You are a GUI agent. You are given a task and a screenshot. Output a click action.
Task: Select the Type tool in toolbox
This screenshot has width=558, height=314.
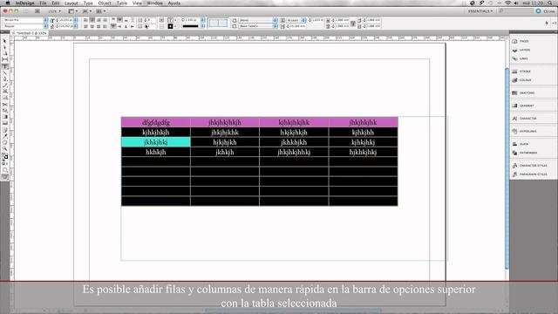[x=5, y=66]
